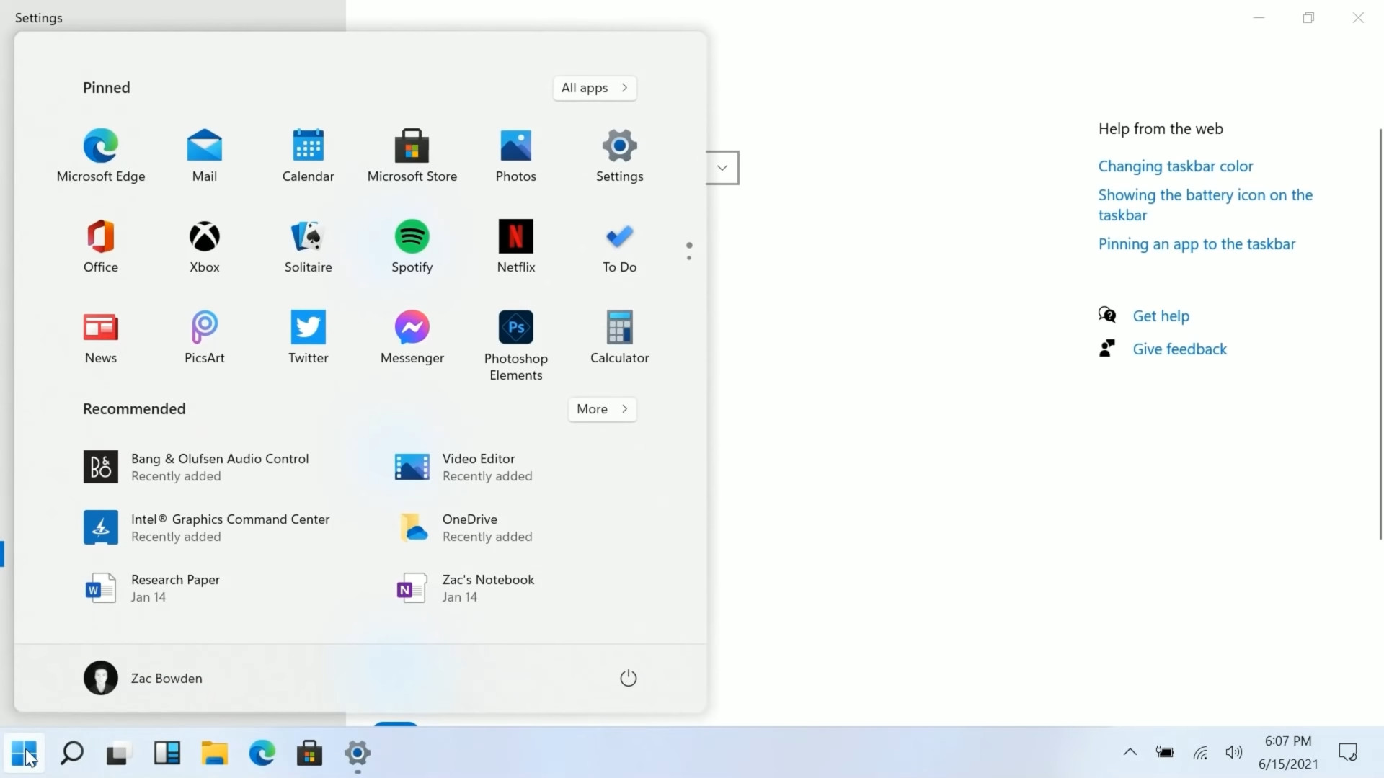Image resolution: width=1384 pixels, height=778 pixels.
Task: Open the Twitter app
Action: pos(309,337)
